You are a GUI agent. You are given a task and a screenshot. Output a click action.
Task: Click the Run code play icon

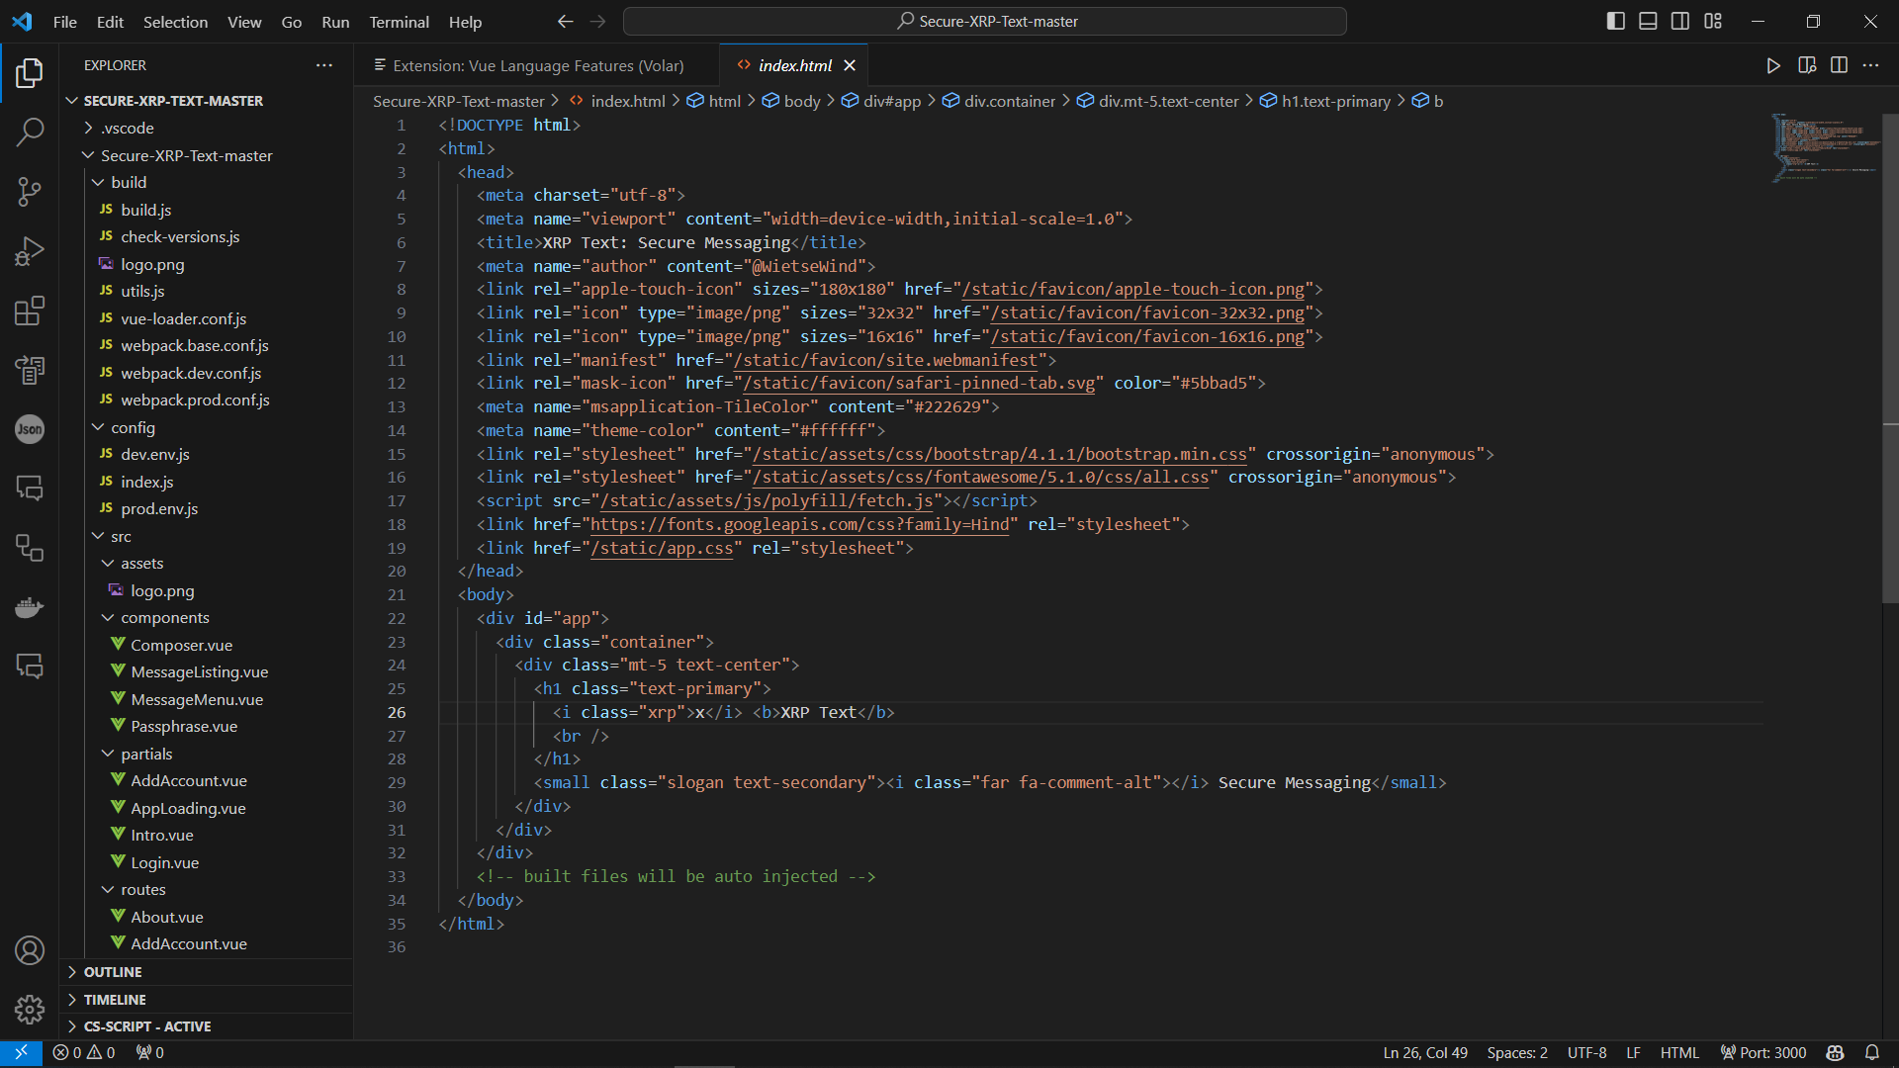point(1773,65)
